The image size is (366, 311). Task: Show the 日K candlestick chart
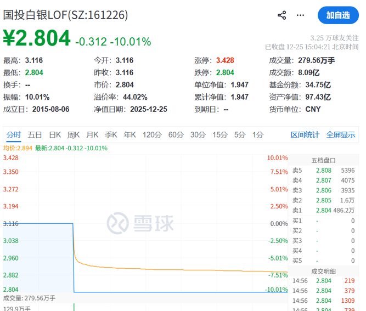[x=55, y=134]
